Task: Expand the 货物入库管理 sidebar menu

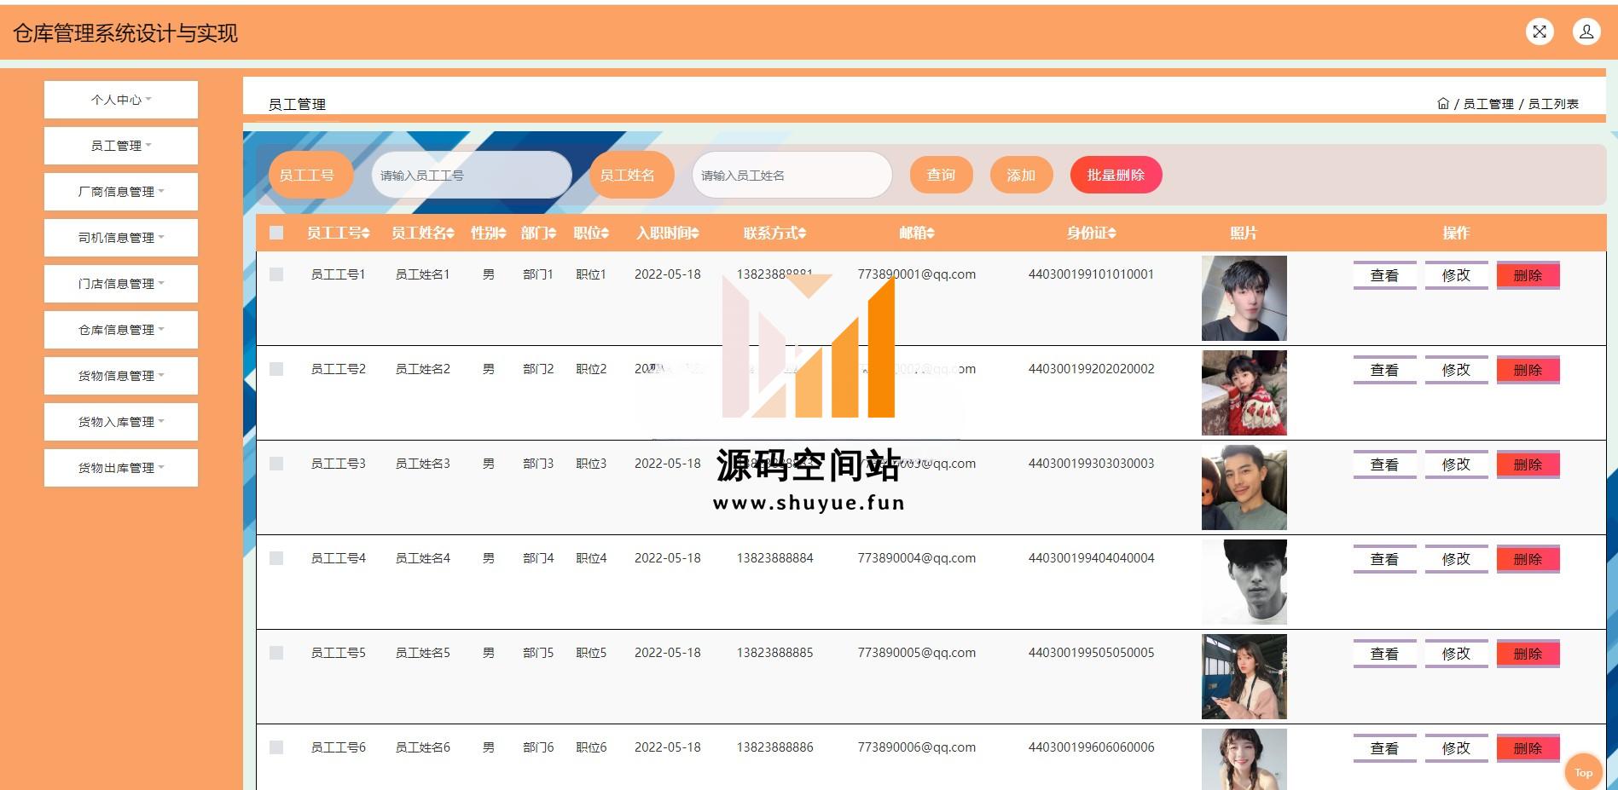Action: pyautogui.click(x=121, y=422)
